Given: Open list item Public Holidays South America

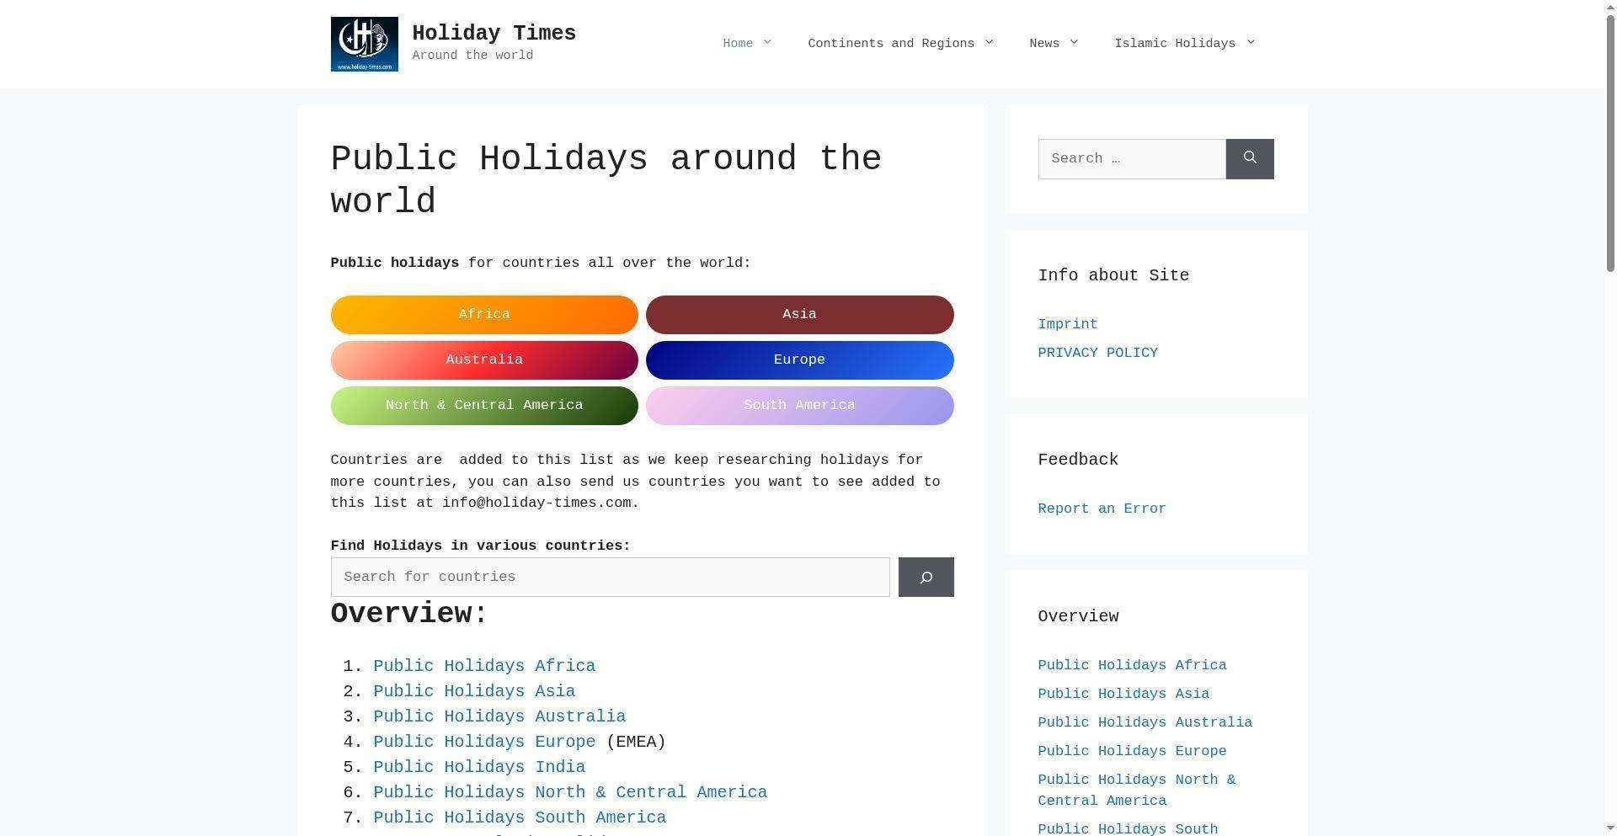Looking at the screenshot, I should 520,817.
